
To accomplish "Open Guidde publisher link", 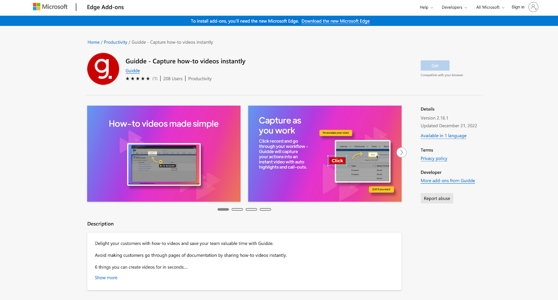I will click(133, 71).
